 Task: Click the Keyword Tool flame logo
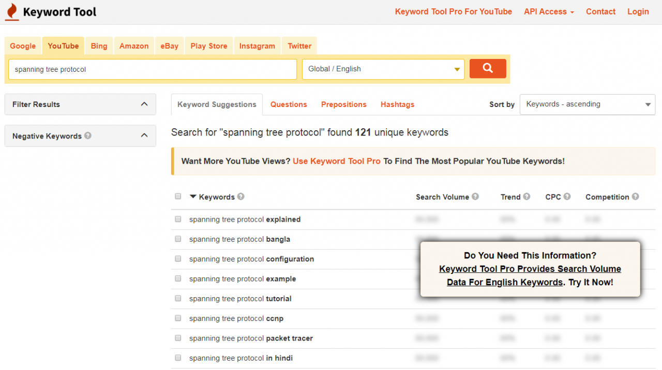point(12,12)
